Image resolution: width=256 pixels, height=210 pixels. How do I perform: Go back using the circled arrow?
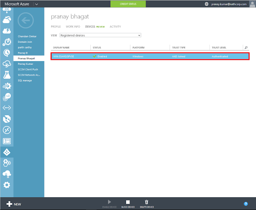[26, 20]
